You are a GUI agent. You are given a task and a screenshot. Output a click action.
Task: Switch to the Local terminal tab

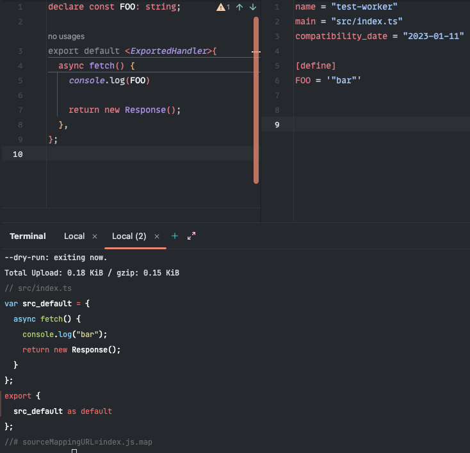(74, 236)
